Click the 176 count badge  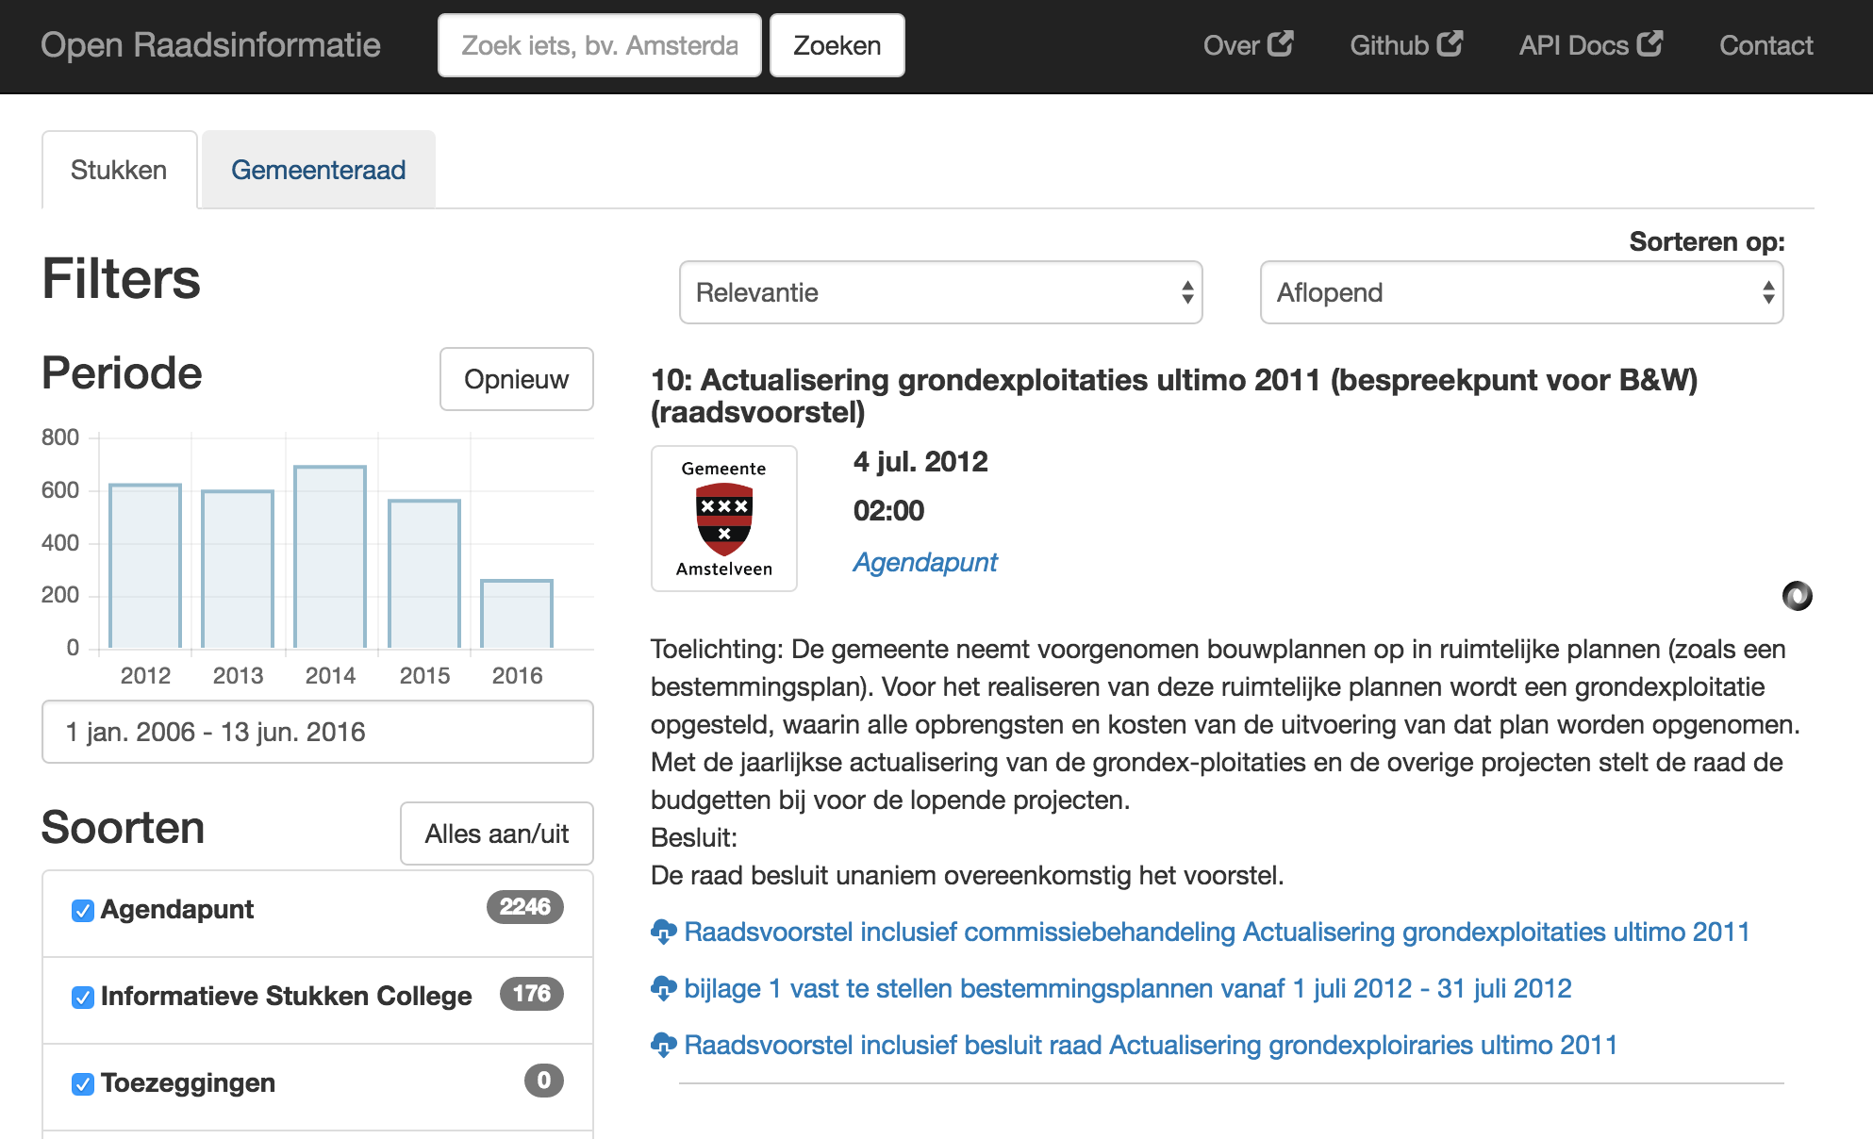(532, 994)
